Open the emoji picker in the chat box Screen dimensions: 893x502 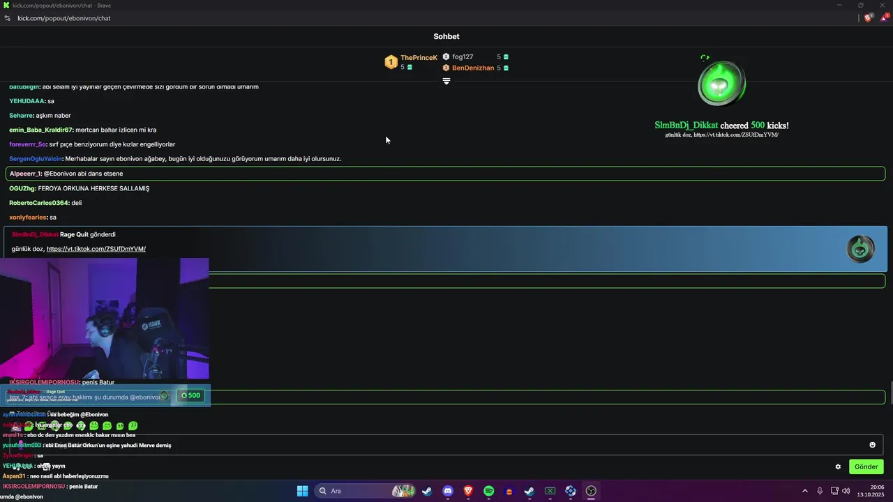[x=872, y=445]
